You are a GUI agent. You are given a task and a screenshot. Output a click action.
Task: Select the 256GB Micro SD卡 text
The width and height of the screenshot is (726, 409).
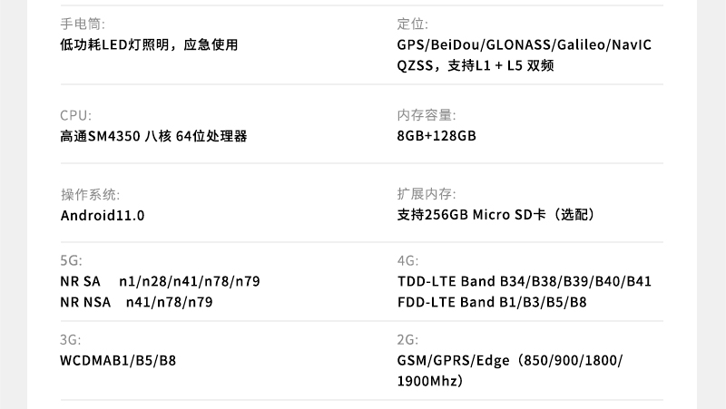[495, 216]
